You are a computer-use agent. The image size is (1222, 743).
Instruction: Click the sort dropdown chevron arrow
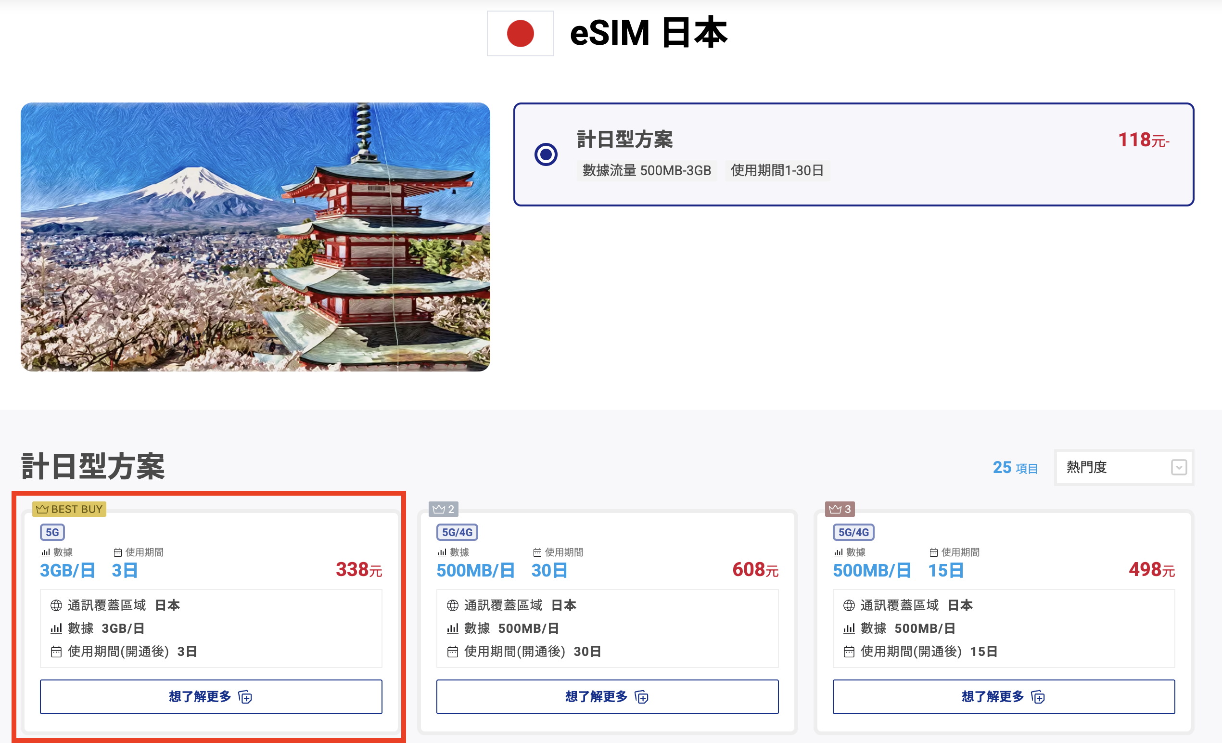point(1178,467)
